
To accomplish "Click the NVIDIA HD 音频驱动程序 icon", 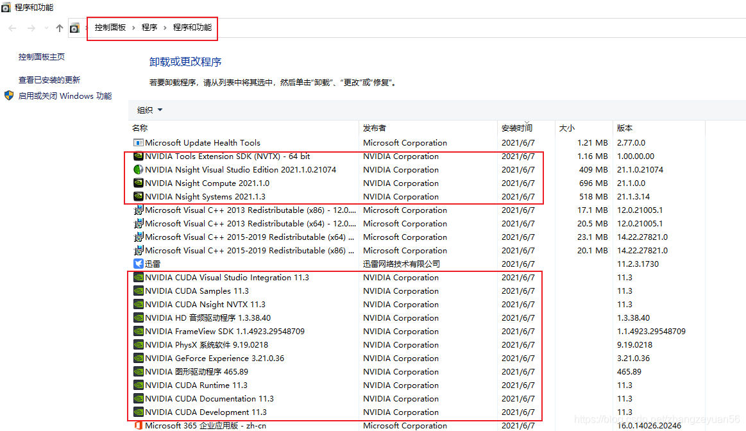I will (139, 317).
